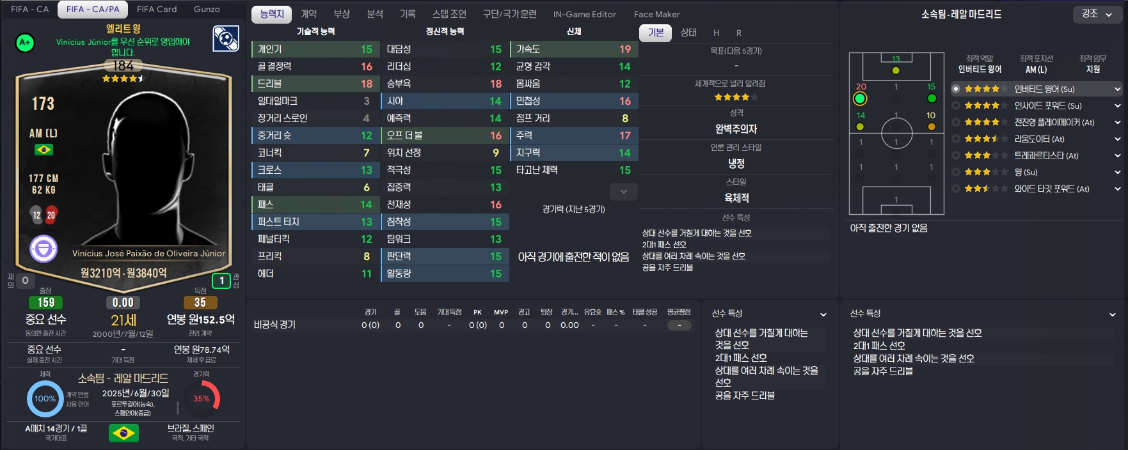Viewport: 1128px width, 450px height.
Task: Select the left midfield position dot (14)
Action: [x=860, y=127]
